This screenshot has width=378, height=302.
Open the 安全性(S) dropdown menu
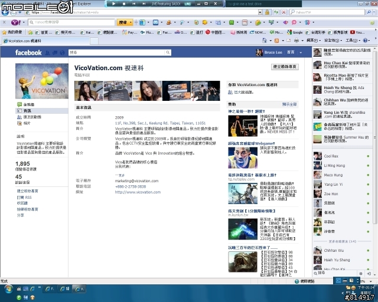pos(333,41)
